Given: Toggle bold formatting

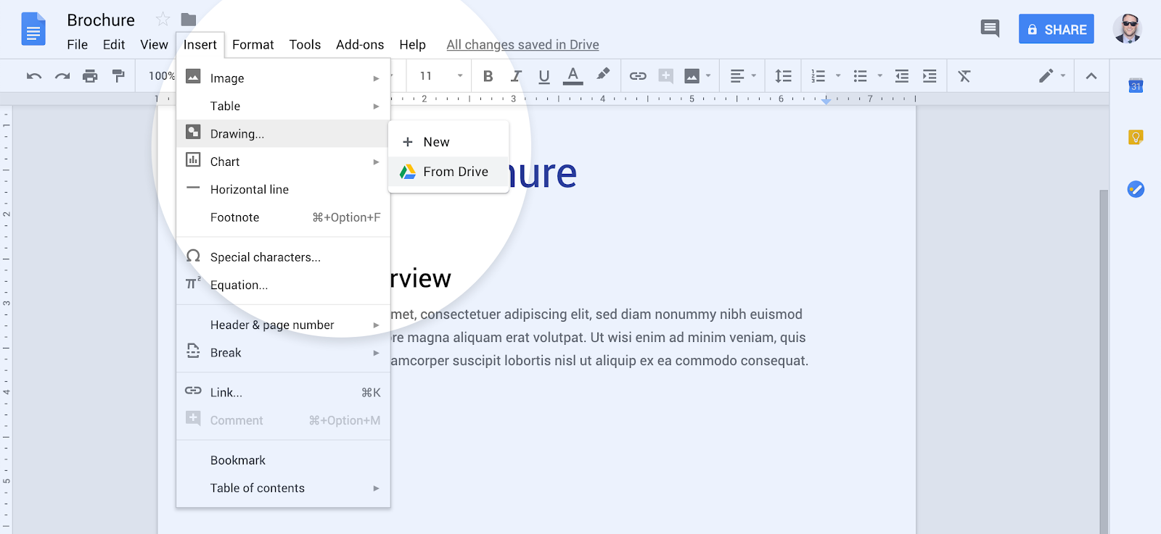Looking at the screenshot, I should pyautogui.click(x=488, y=76).
